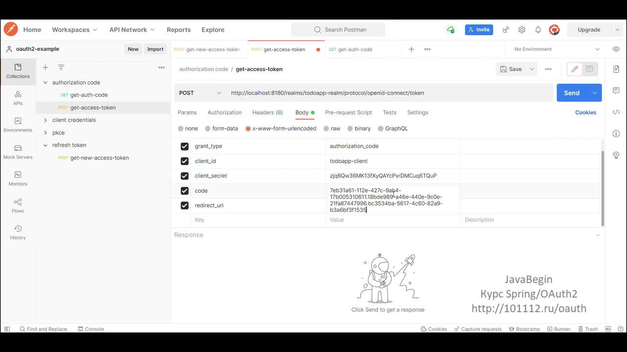
Task: Open the documentation icon in right sidebar
Action: click(616, 69)
